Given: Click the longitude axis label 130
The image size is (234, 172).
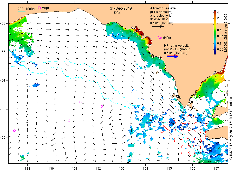Looking at the screenshot, I should point(51,168).
